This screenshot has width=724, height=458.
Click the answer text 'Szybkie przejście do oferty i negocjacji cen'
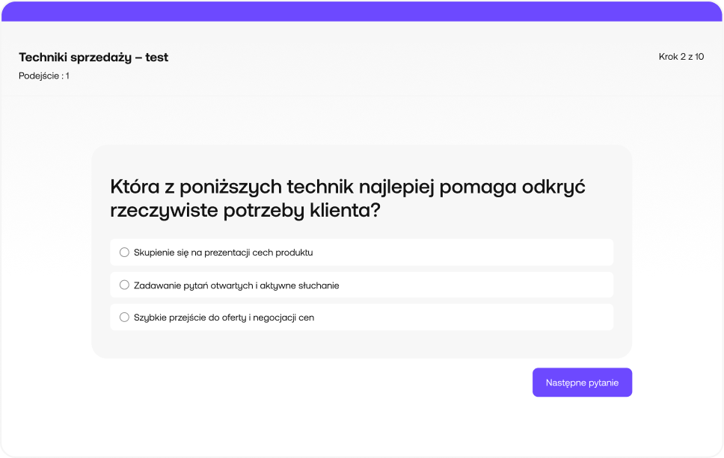pos(224,318)
